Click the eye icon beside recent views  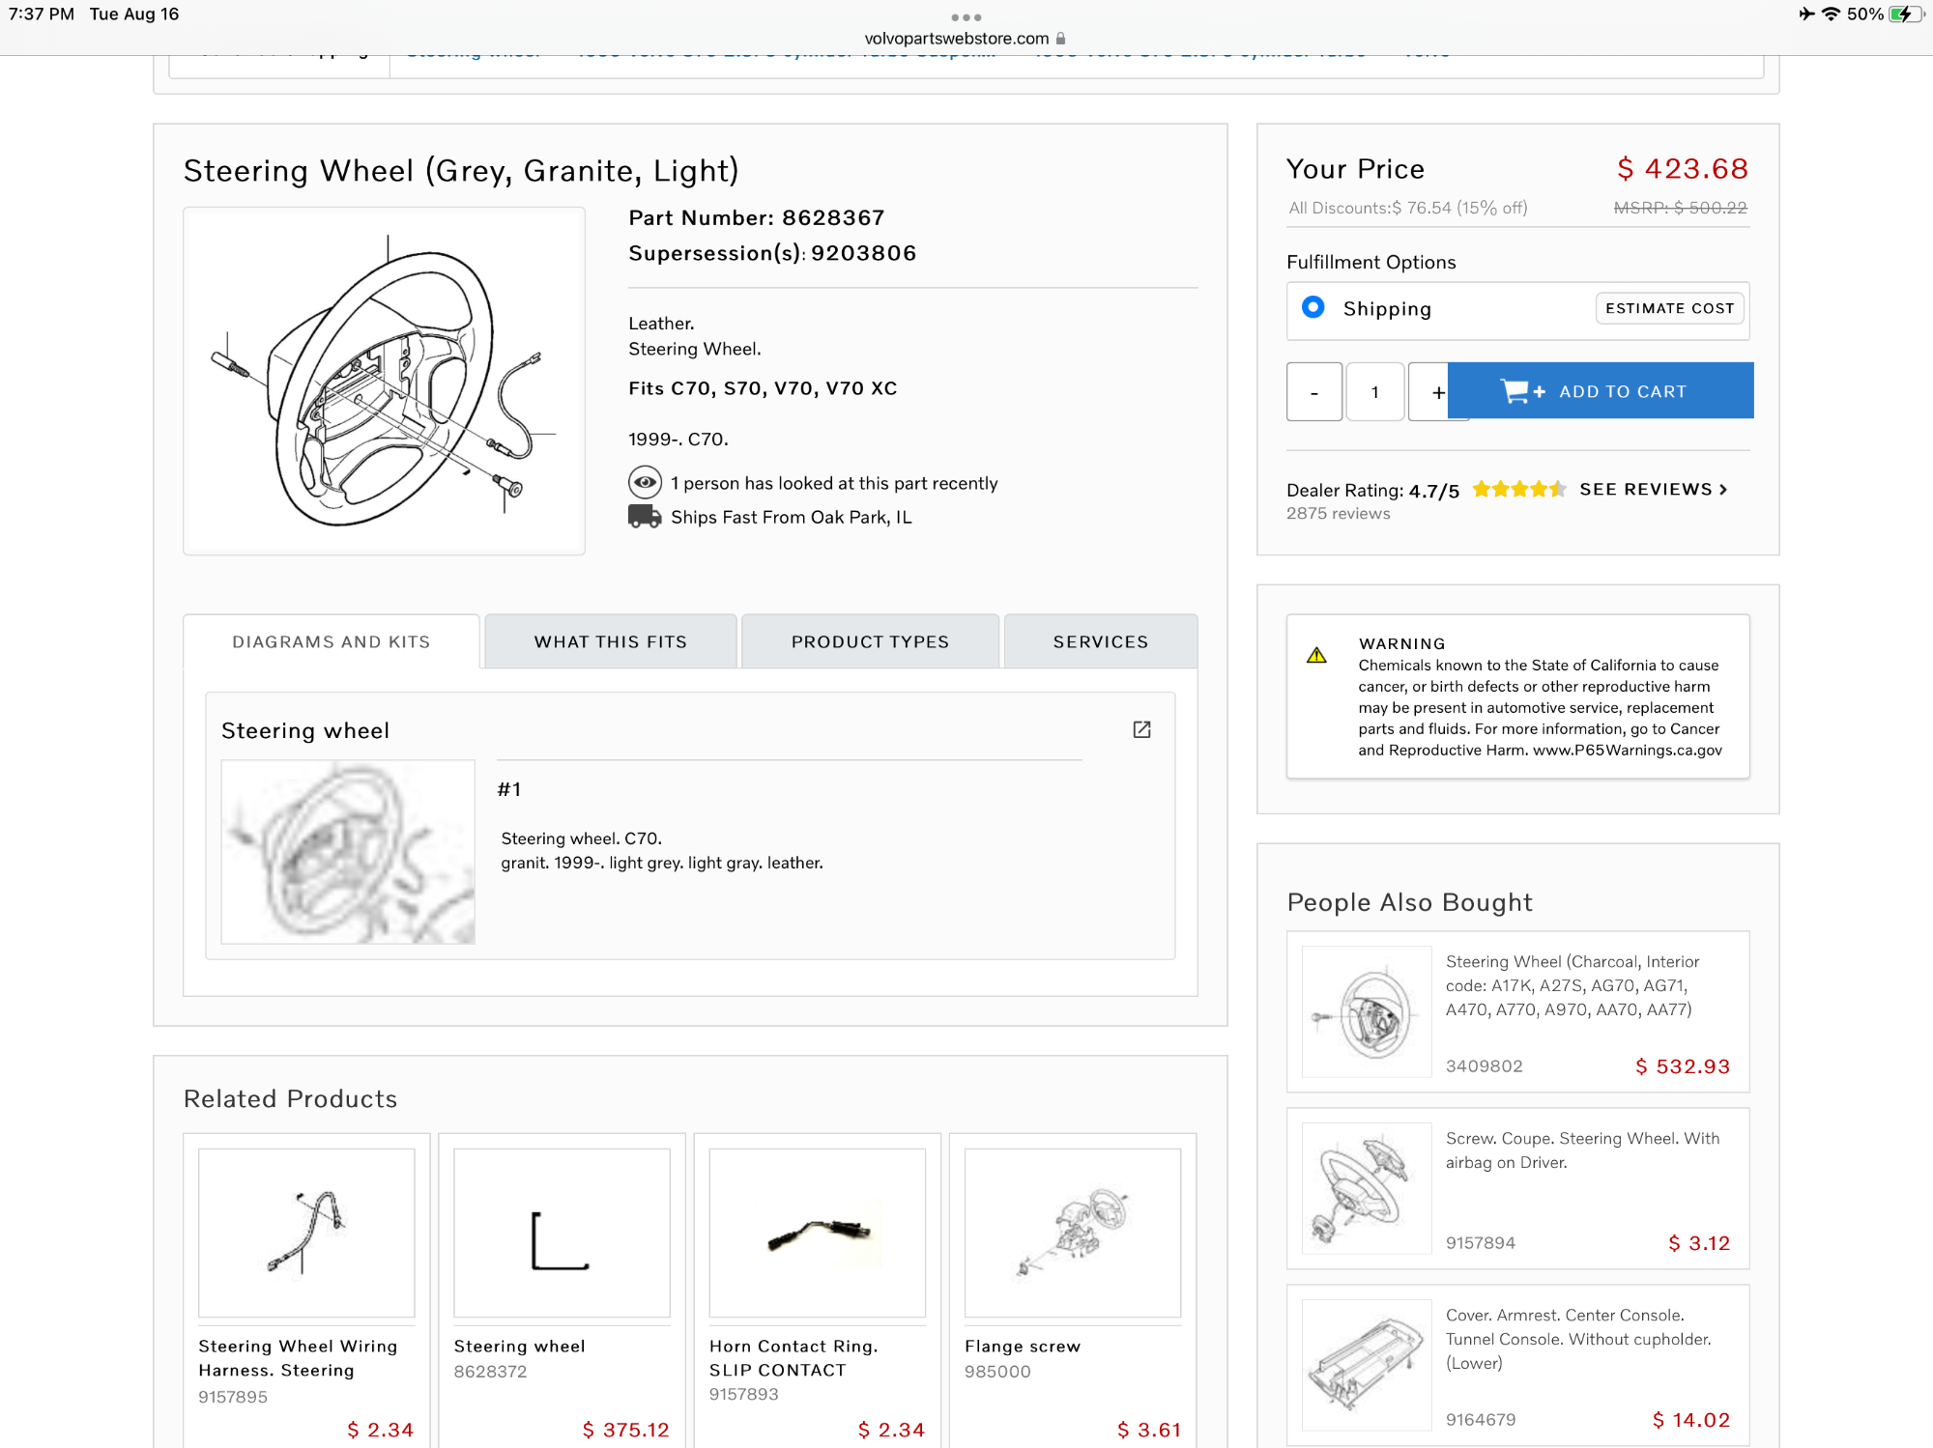[645, 482]
